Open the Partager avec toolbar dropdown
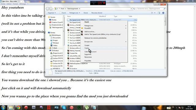This screenshot has height=110, width=196. click(75, 13)
